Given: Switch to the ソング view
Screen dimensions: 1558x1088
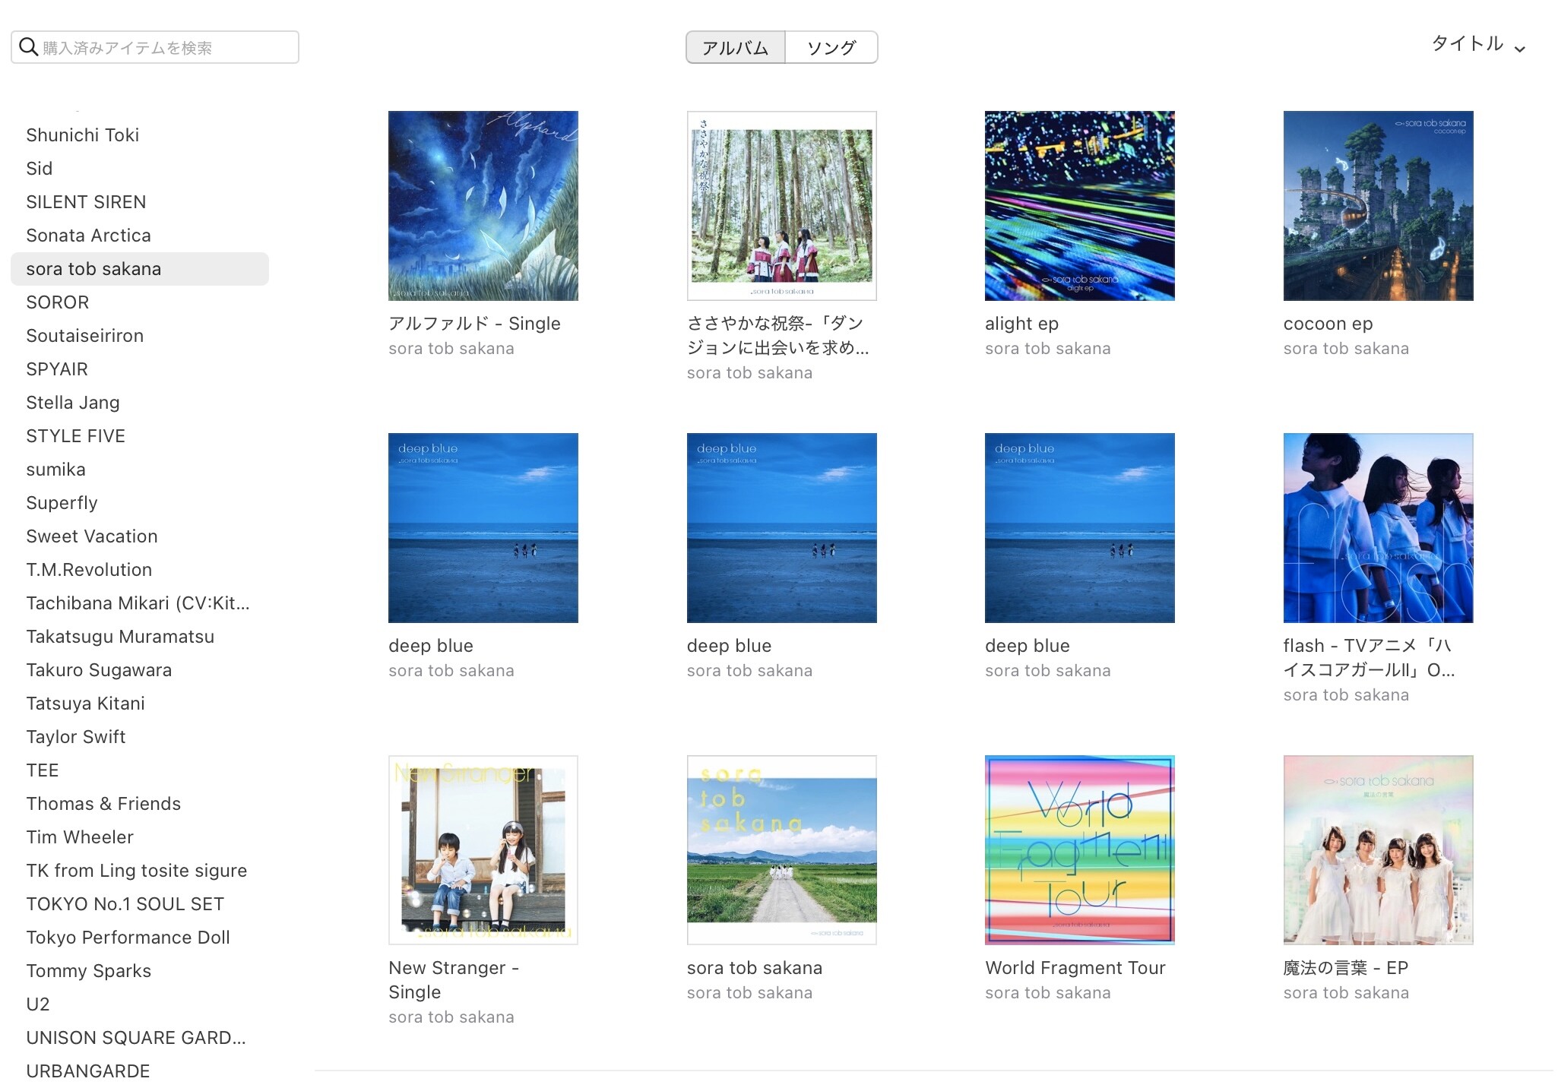Looking at the screenshot, I should coord(831,48).
